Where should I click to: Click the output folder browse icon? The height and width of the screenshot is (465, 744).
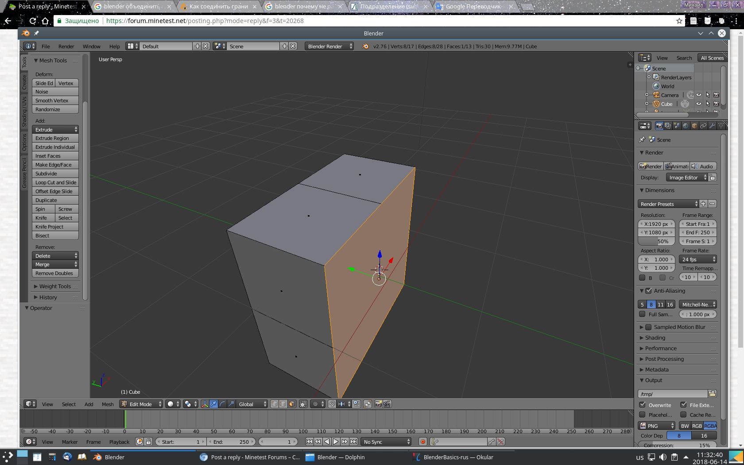click(712, 394)
